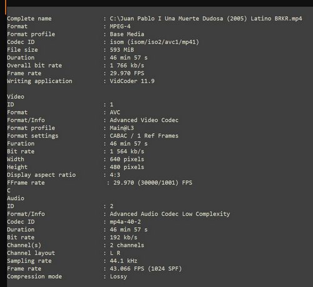Select Advanced Audio Codec Low Complexity text

point(170,214)
